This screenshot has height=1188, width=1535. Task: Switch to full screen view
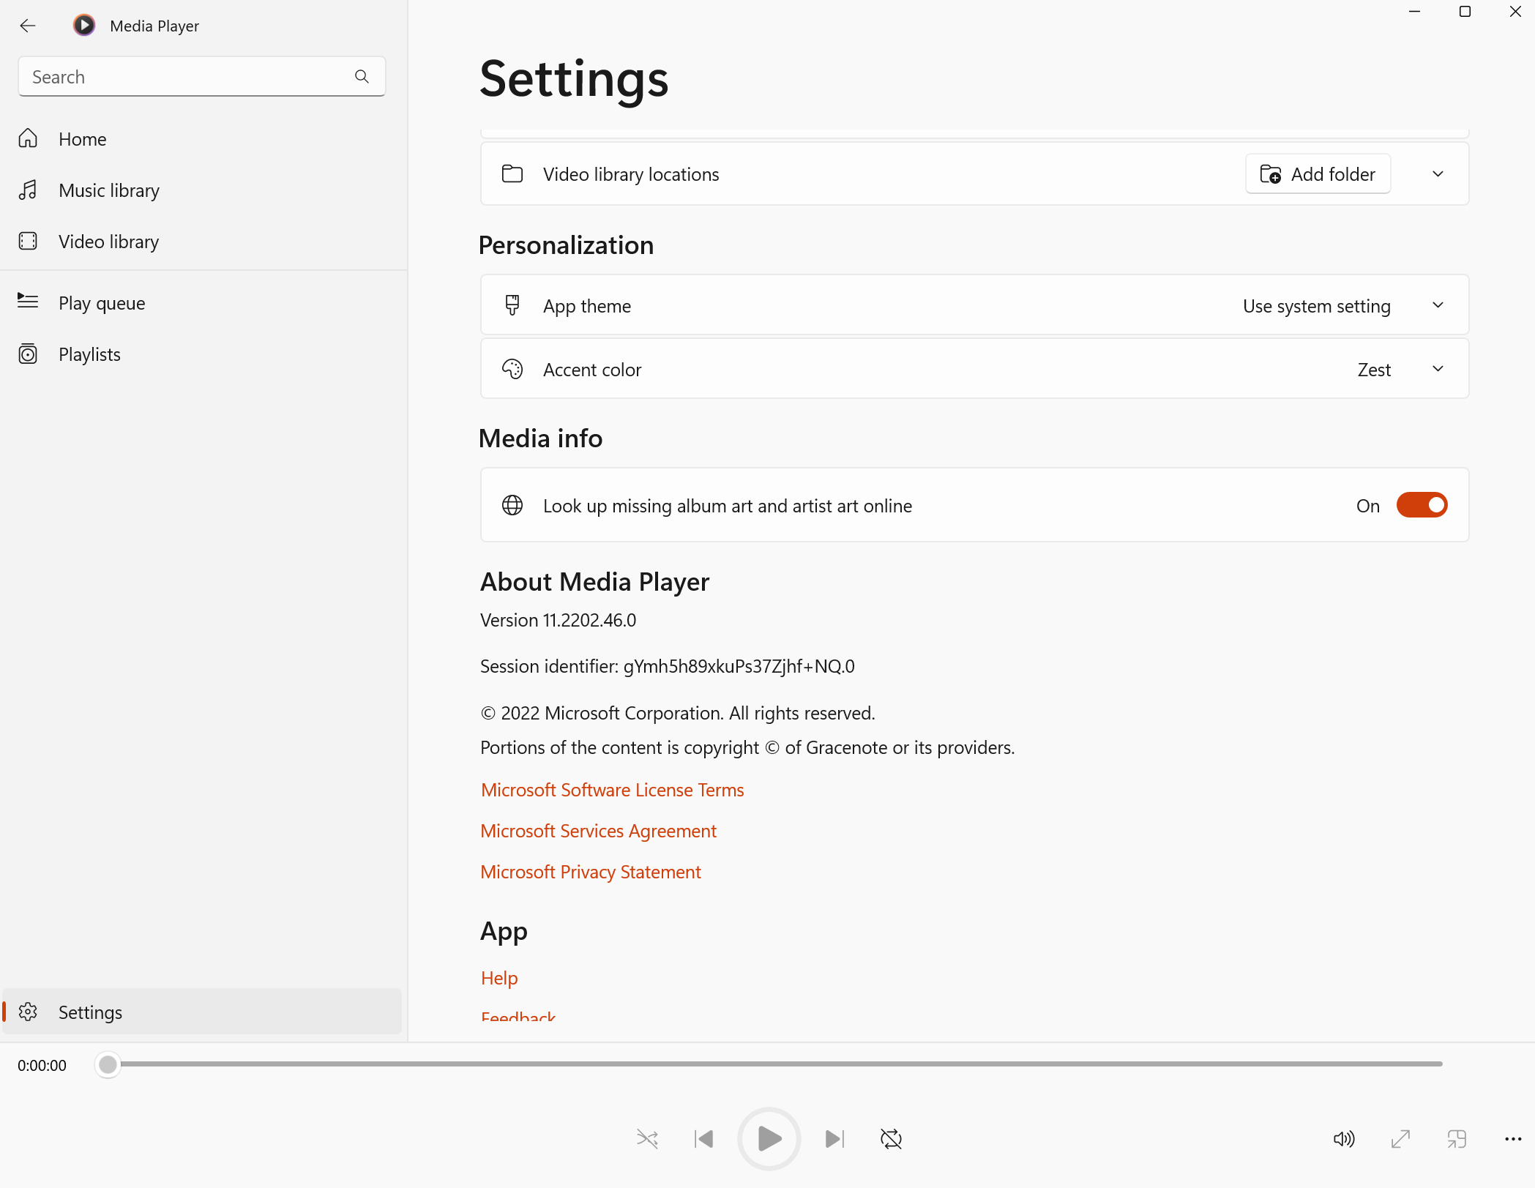pyautogui.click(x=1400, y=1139)
